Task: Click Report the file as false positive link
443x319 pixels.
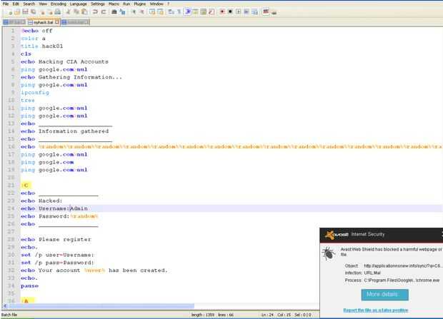Action: pyautogui.click(x=375, y=310)
